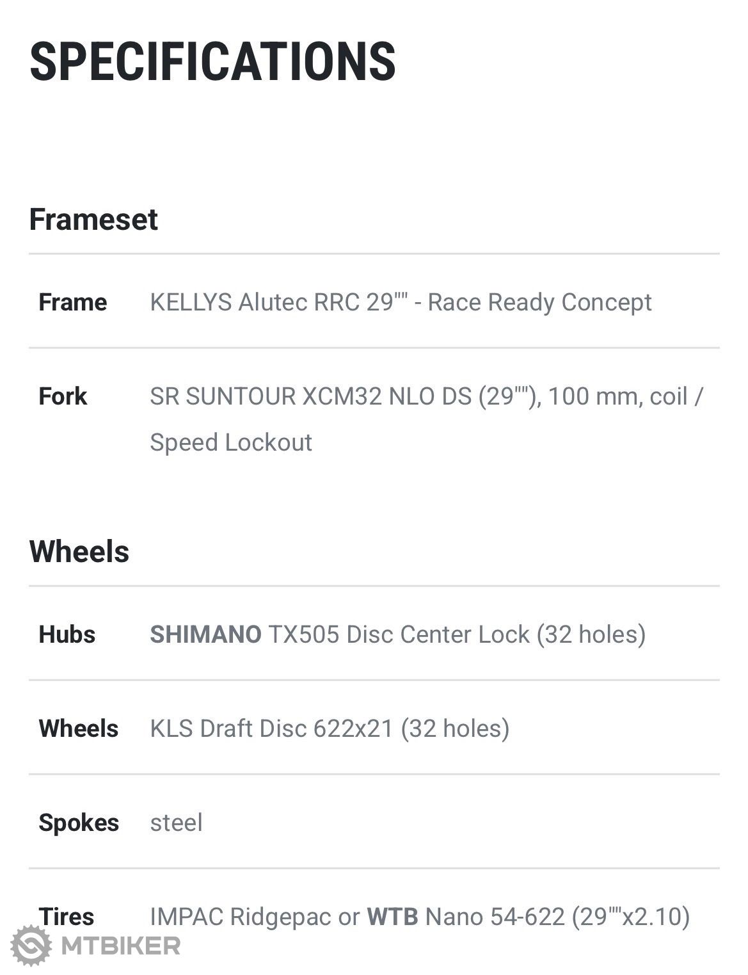Screen dimensions: 748x975
Task: Select the Frameset section heading
Action: coord(93,219)
